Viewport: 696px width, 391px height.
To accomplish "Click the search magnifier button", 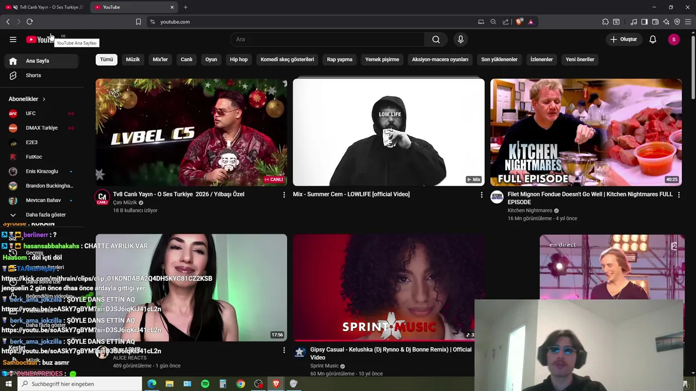I will click(436, 39).
